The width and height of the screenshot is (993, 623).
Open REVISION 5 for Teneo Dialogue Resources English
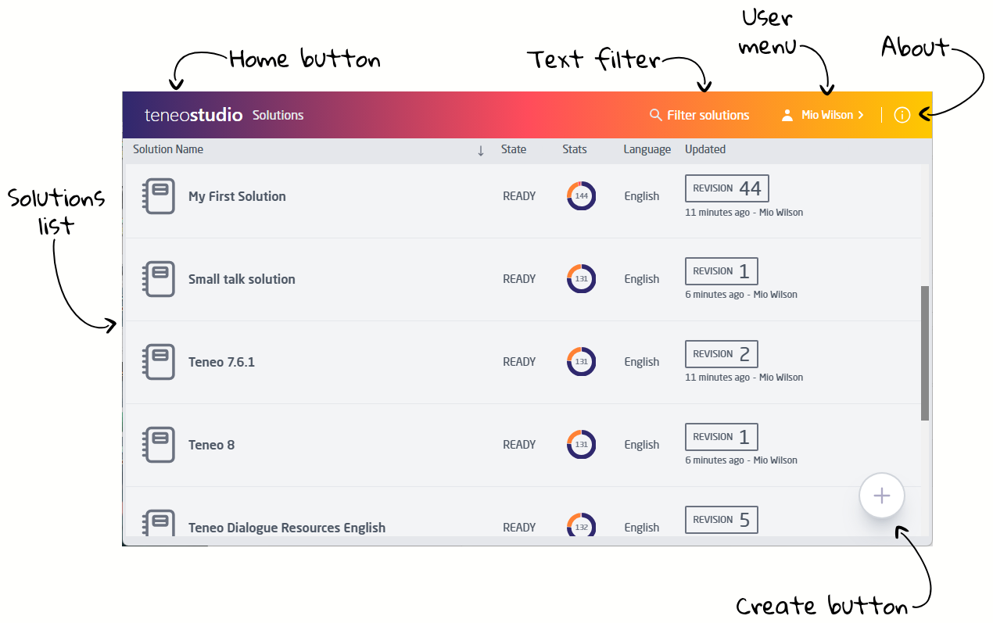tap(721, 519)
